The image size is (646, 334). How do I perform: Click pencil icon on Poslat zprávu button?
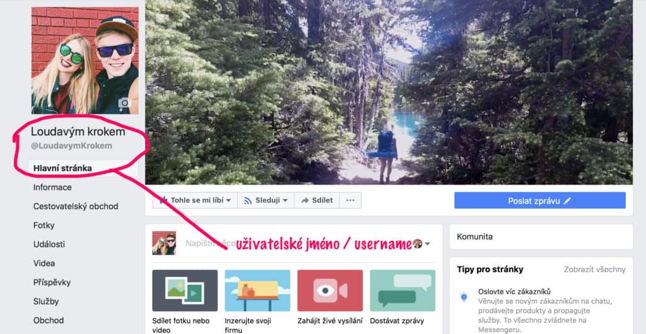click(567, 201)
